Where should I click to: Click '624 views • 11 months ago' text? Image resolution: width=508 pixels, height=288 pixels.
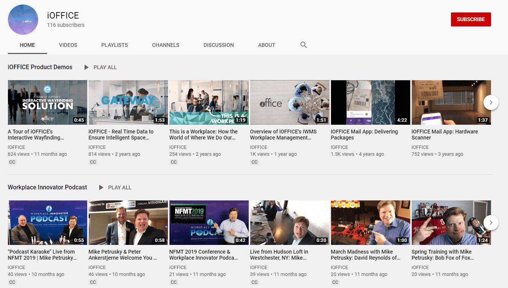[37, 154]
